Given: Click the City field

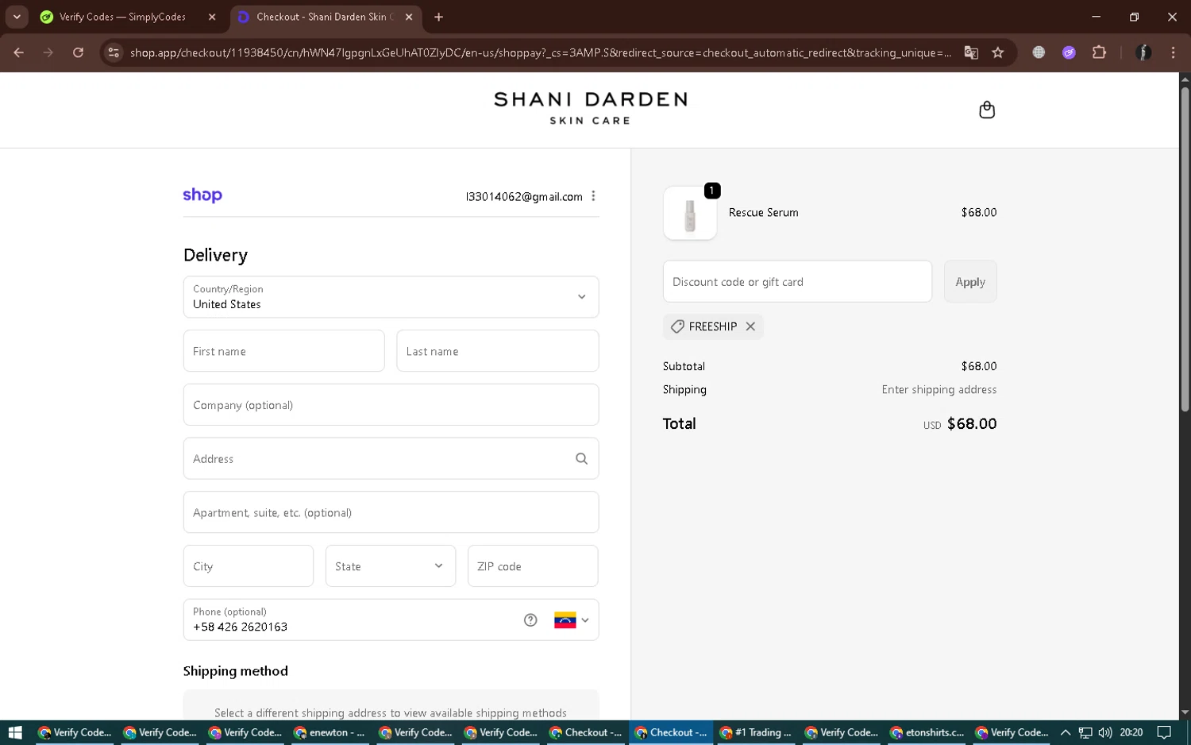Looking at the screenshot, I should coord(248,566).
